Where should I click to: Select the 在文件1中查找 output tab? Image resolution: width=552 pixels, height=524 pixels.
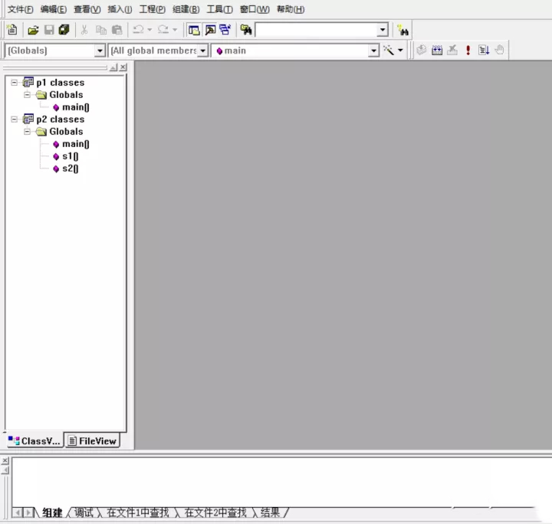pyautogui.click(x=138, y=513)
